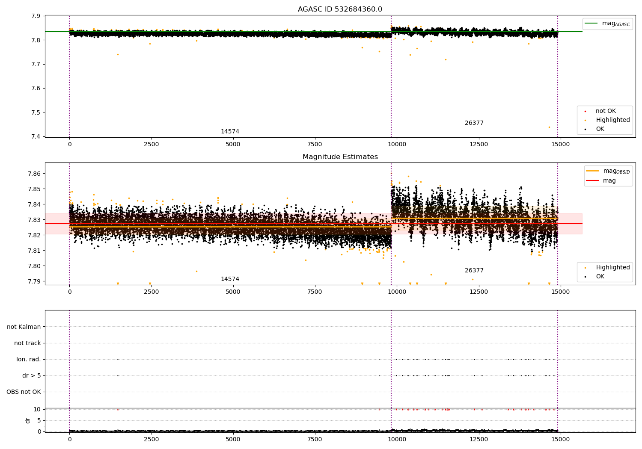Click x-axis tick '12500' under middle plot
642x449 pixels.
pos(479,292)
